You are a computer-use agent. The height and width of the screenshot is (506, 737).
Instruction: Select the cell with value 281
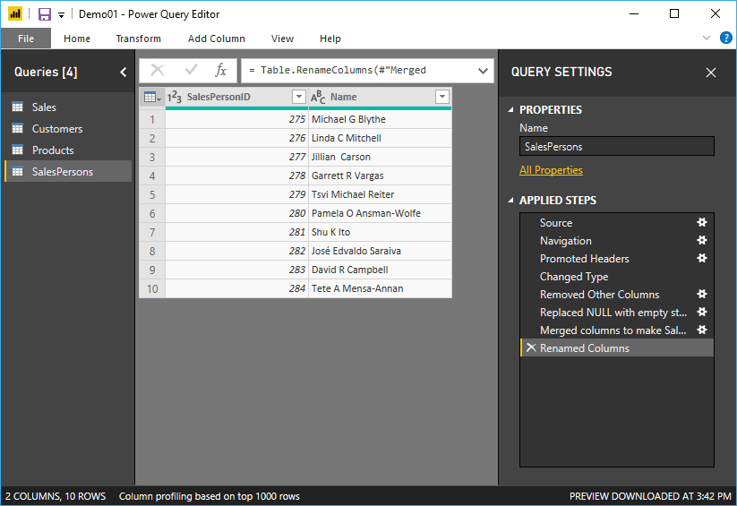(x=237, y=232)
